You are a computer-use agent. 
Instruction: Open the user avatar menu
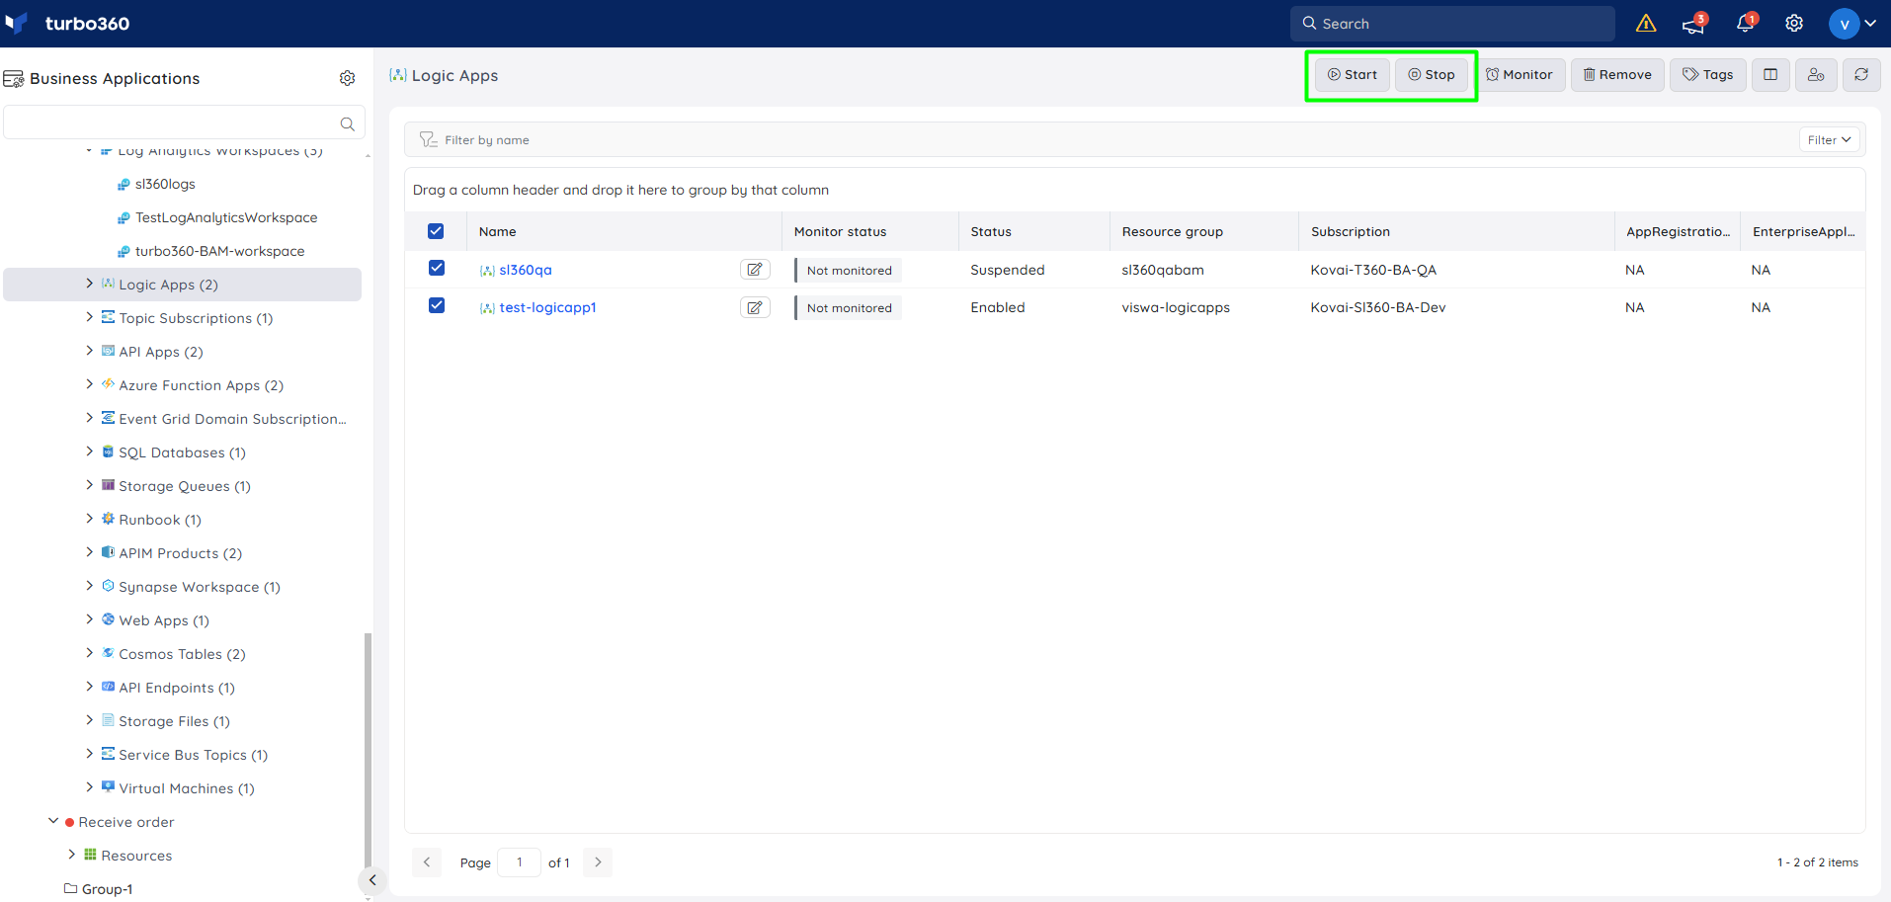(1852, 23)
